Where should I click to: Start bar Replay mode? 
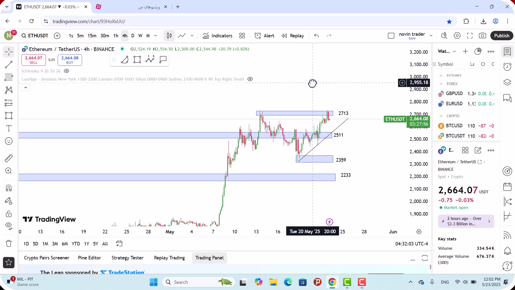pyautogui.click(x=293, y=36)
